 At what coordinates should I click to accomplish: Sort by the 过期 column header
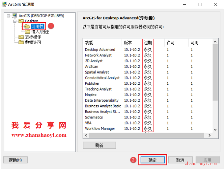point(154,43)
